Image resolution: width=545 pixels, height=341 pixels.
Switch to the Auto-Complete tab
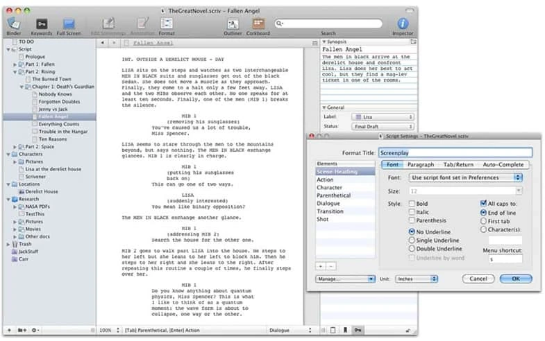(x=503, y=164)
